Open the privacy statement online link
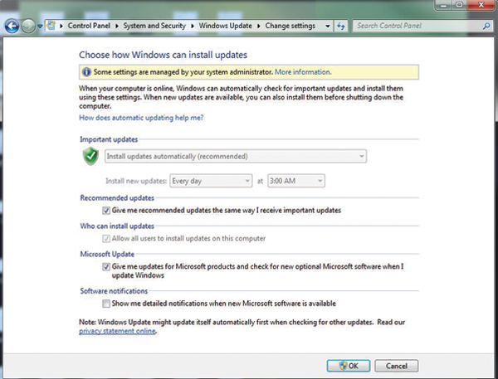The height and width of the screenshot is (379, 498). (118, 331)
